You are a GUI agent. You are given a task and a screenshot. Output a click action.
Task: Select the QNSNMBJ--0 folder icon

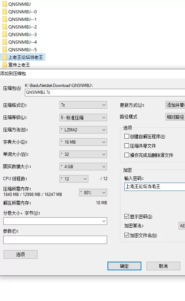(x=5, y=12)
